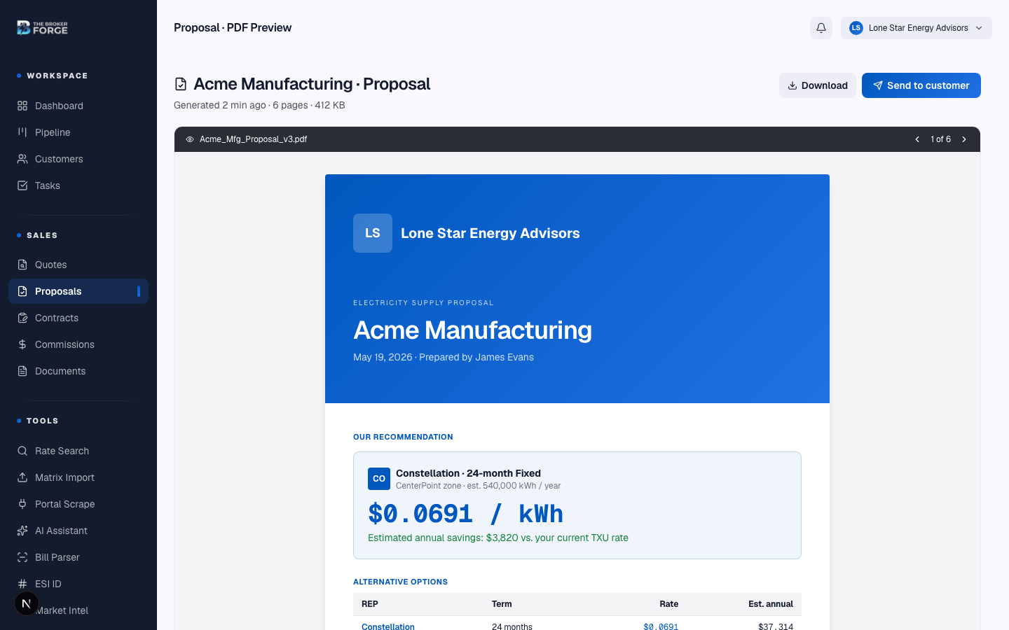The height and width of the screenshot is (630, 1009).
Task: Open the Rate Search tool
Action: click(x=78, y=451)
